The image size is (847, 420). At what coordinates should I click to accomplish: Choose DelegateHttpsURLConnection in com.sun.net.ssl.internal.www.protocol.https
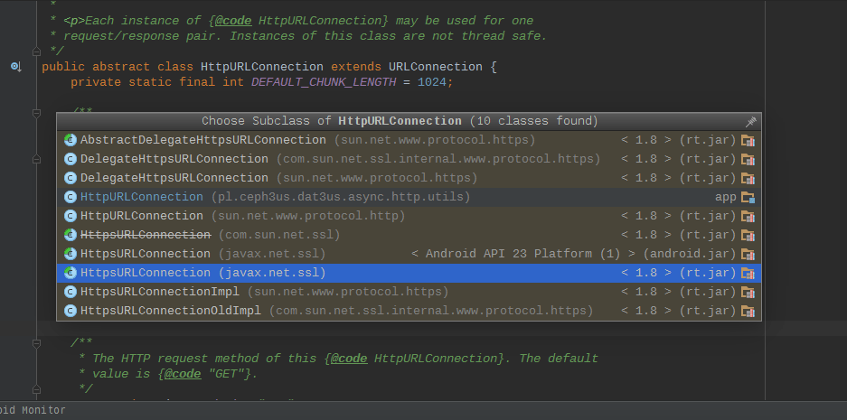tap(409, 159)
